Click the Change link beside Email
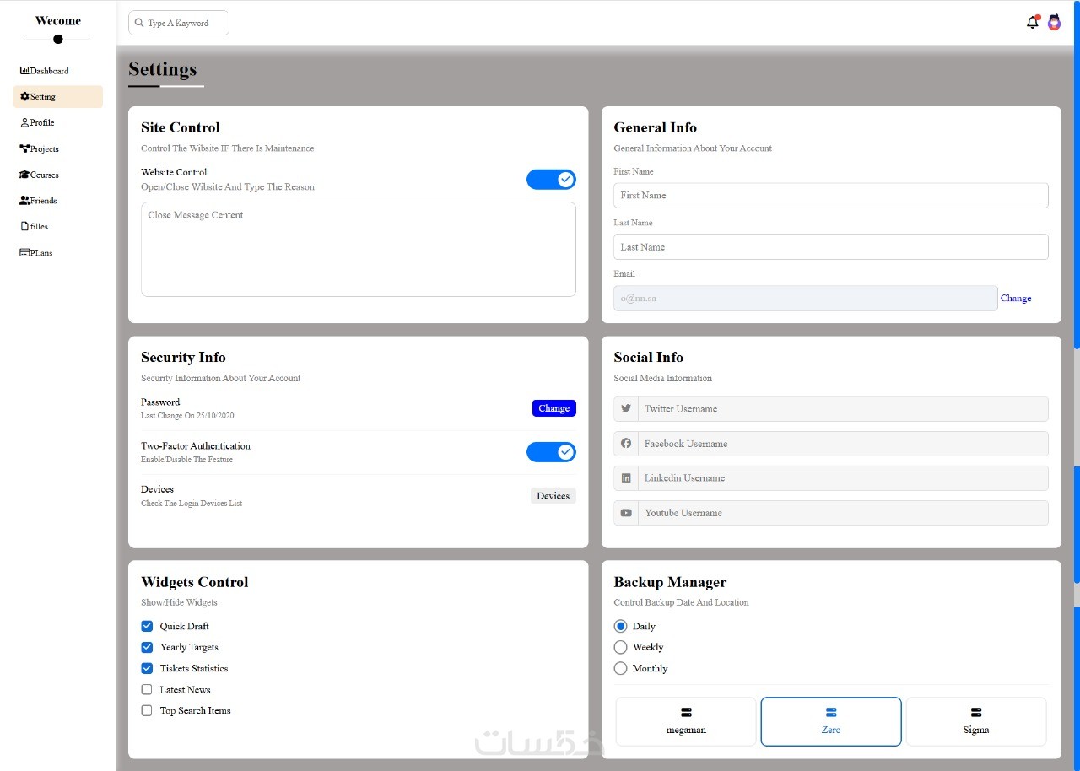The width and height of the screenshot is (1080, 771). [x=1016, y=299]
